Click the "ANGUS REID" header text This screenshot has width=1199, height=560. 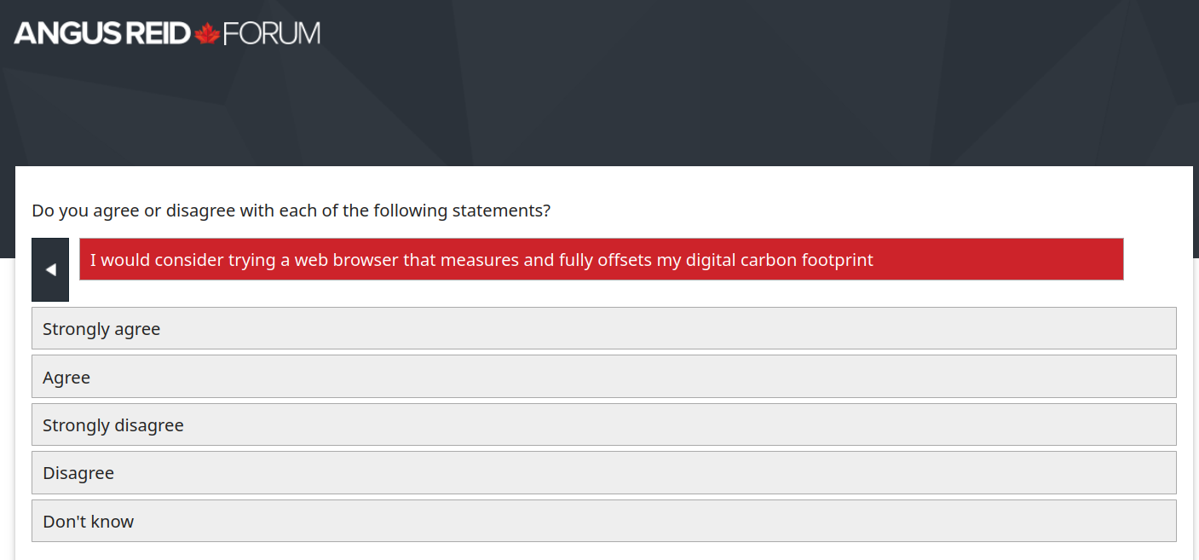(102, 34)
